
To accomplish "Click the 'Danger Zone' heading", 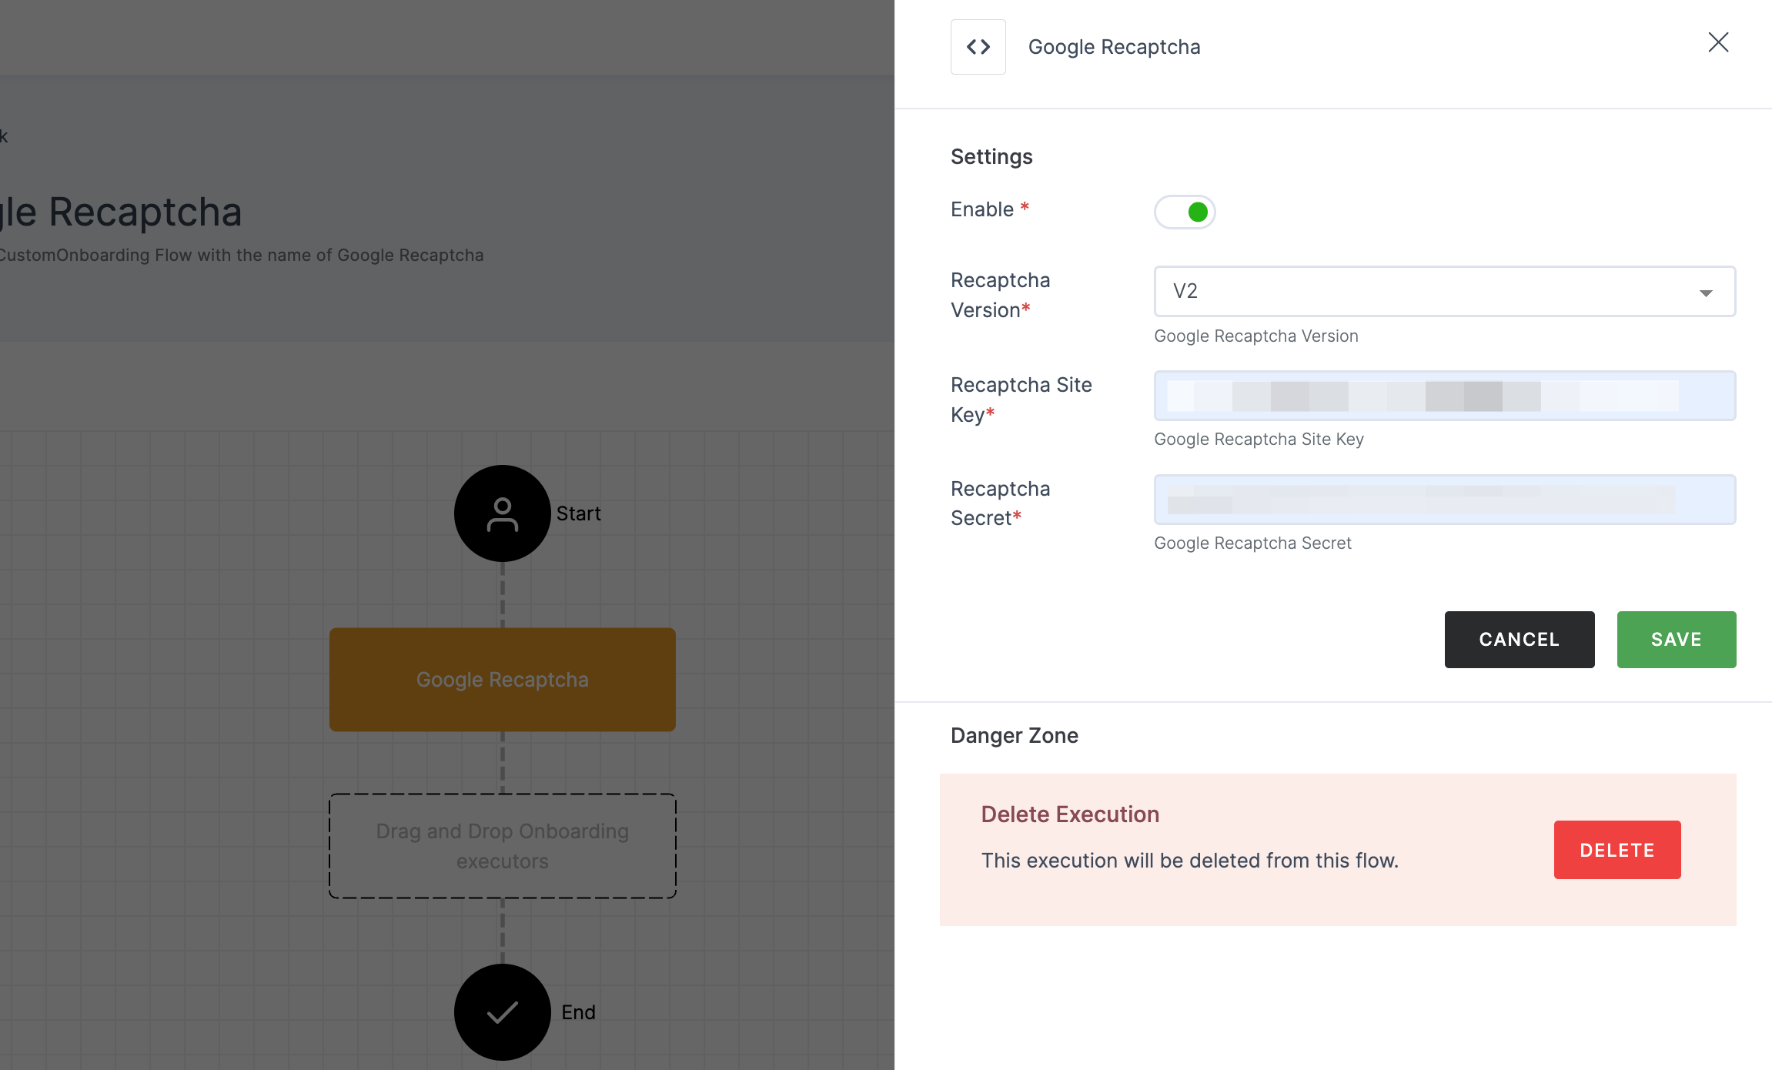I will click(x=1015, y=736).
